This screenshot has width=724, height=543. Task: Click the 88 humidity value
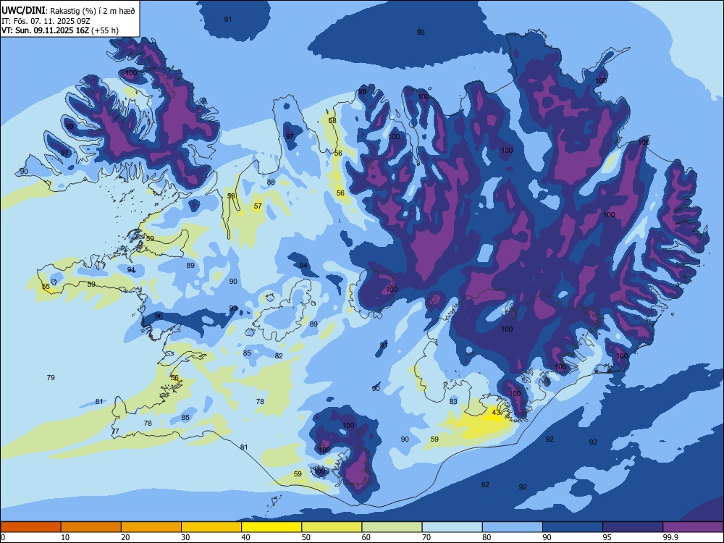(x=271, y=182)
